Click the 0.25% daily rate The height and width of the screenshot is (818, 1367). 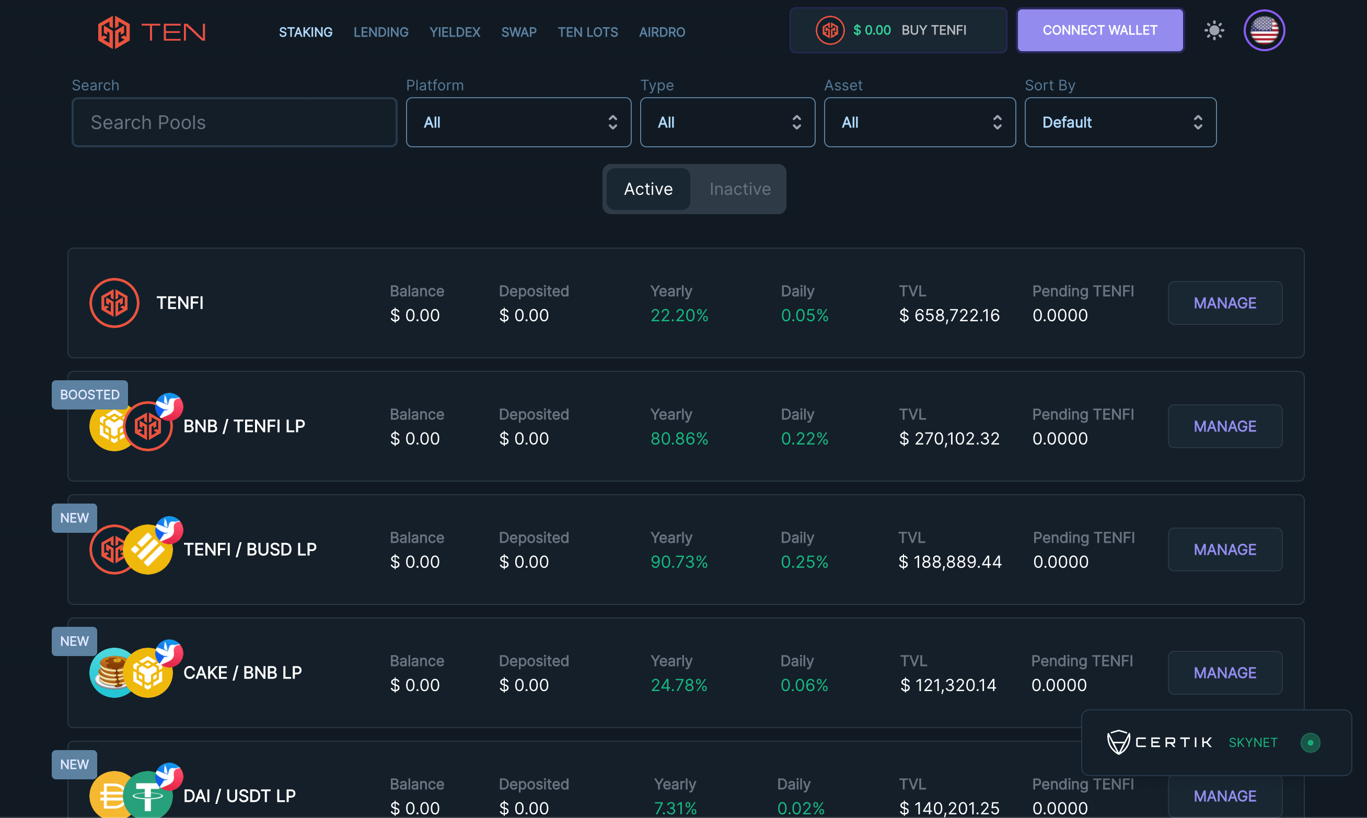click(x=805, y=562)
